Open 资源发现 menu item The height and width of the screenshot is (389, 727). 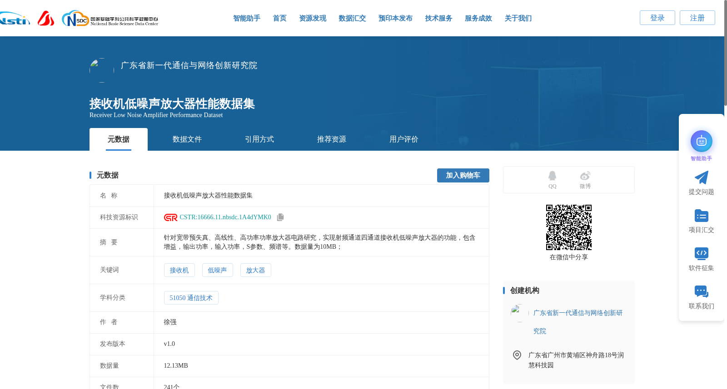tap(313, 18)
